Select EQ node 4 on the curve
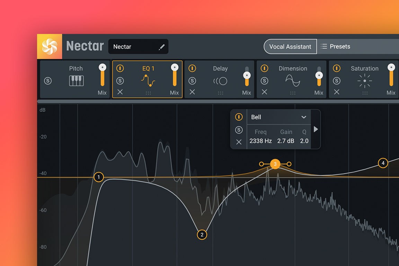The image size is (399, 266). (x=383, y=163)
